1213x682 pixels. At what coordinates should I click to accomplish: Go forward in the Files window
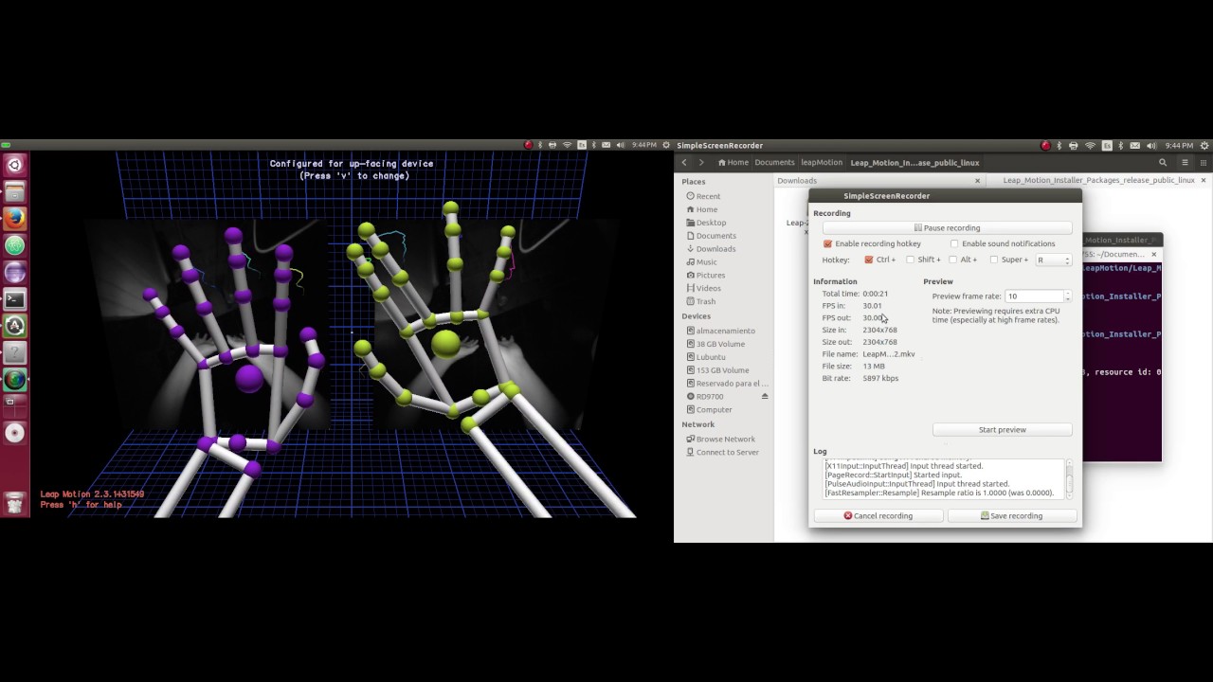coord(701,162)
